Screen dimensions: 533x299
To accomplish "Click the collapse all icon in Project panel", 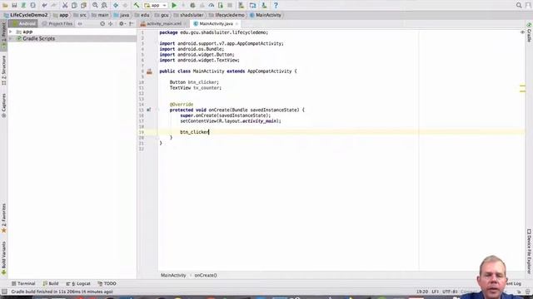I will tap(111, 24).
